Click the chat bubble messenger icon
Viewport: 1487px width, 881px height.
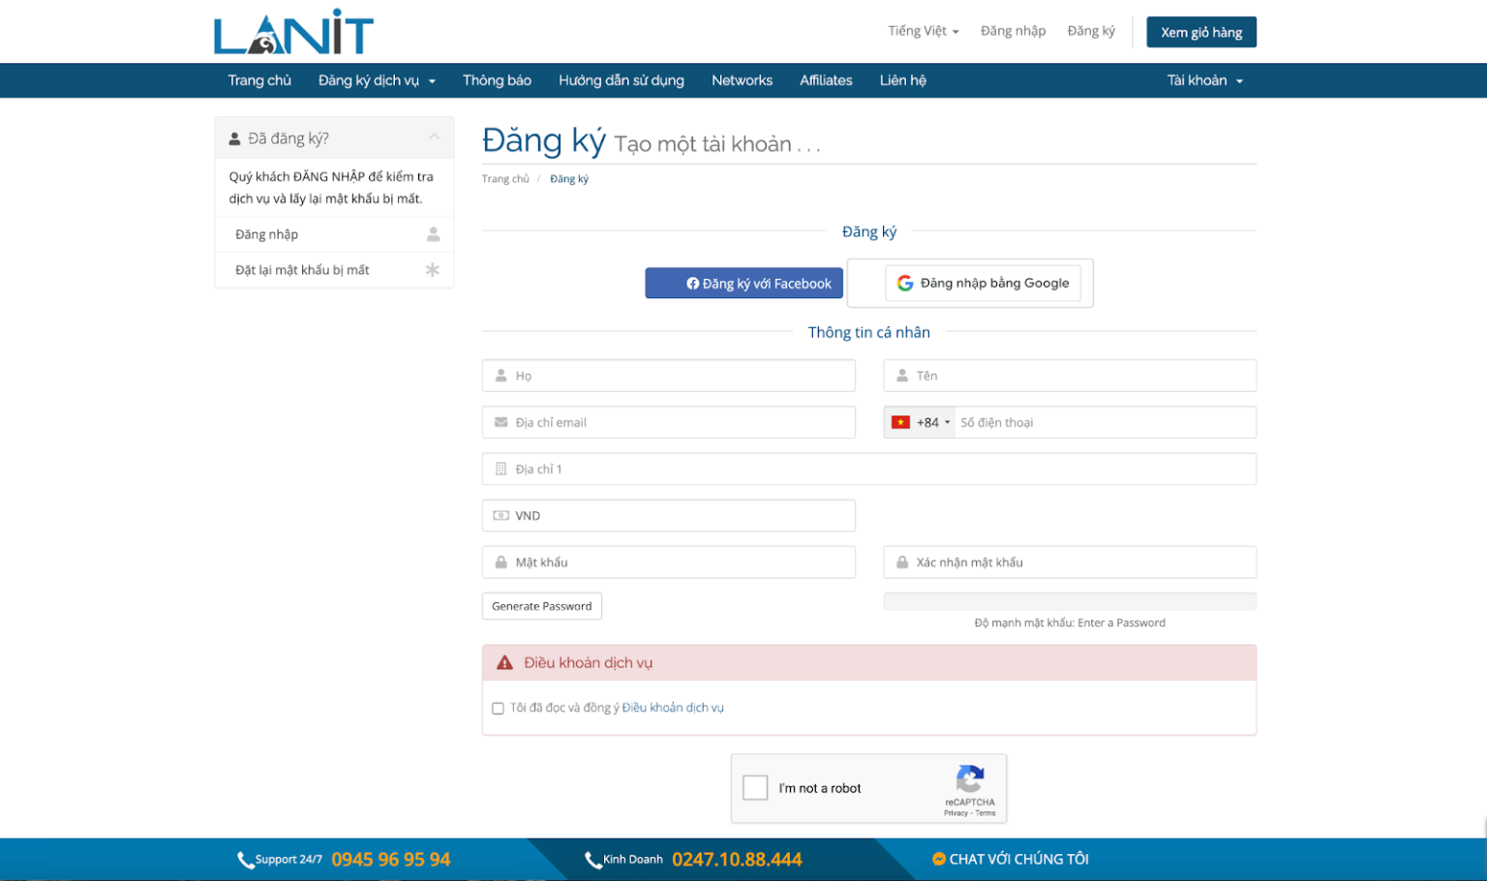tap(938, 859)
